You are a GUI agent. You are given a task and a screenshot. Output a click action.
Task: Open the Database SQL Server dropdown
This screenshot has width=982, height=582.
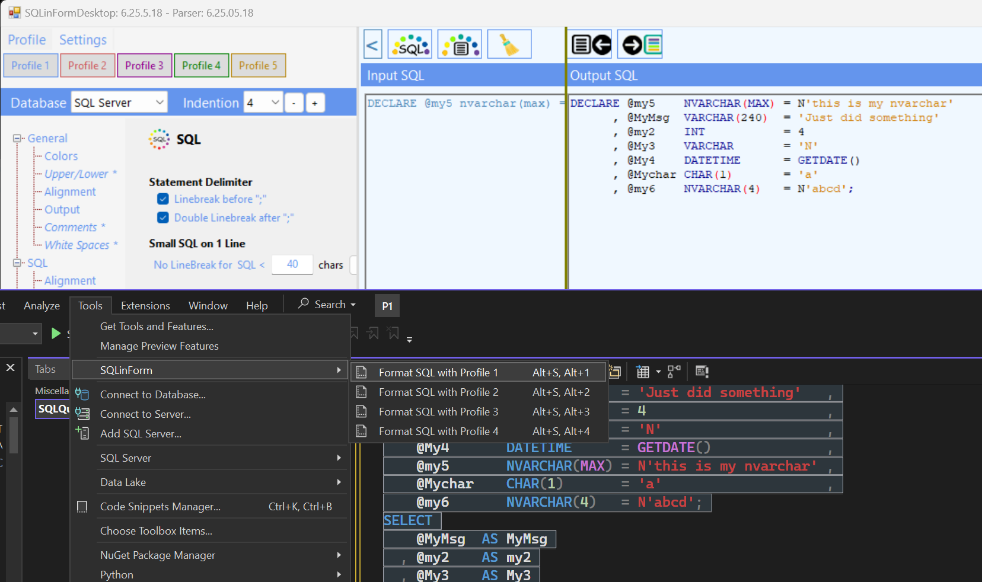[x=119, y=103]
